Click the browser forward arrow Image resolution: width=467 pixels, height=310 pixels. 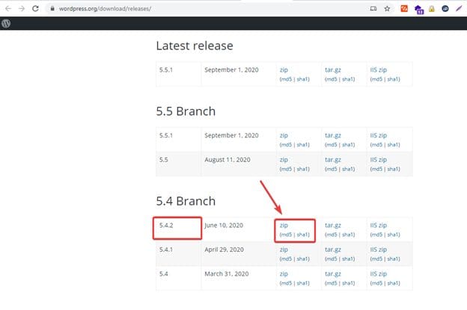pos(20,8)
